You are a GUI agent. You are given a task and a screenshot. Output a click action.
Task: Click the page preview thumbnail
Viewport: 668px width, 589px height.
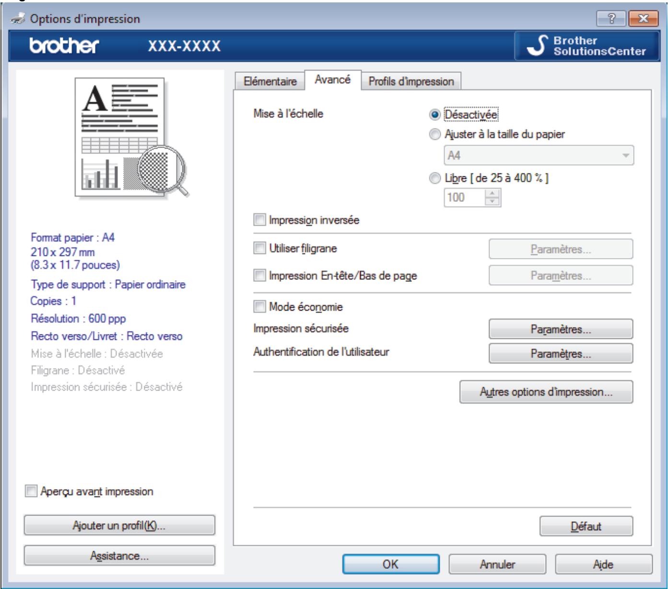click(x=132, y=138)
